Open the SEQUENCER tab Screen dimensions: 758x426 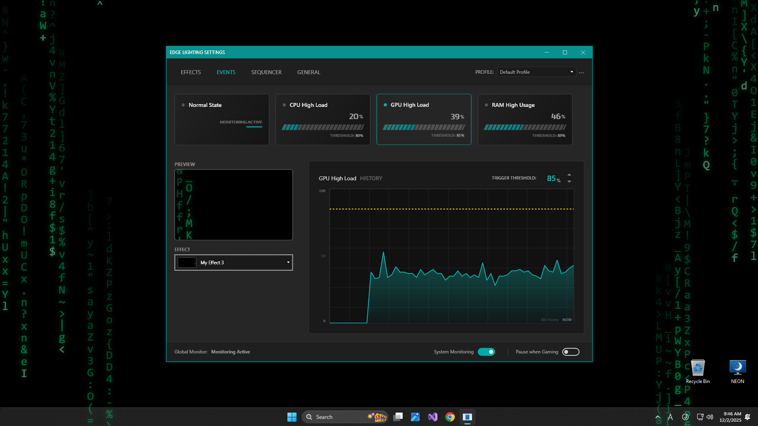(x=266, y=72)
